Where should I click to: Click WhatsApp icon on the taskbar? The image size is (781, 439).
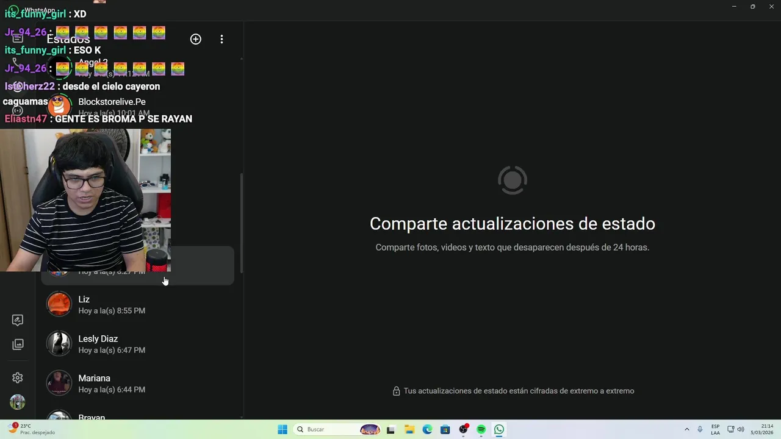point(499,429)
